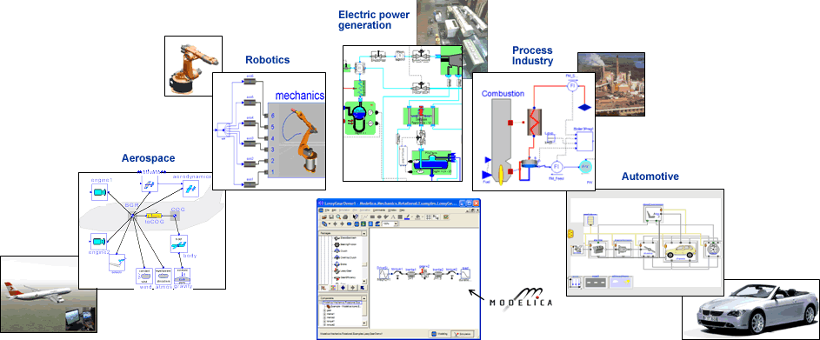Click the Modelica logo
This screenshot has width=820, height=340.
(x=520, y=298)
